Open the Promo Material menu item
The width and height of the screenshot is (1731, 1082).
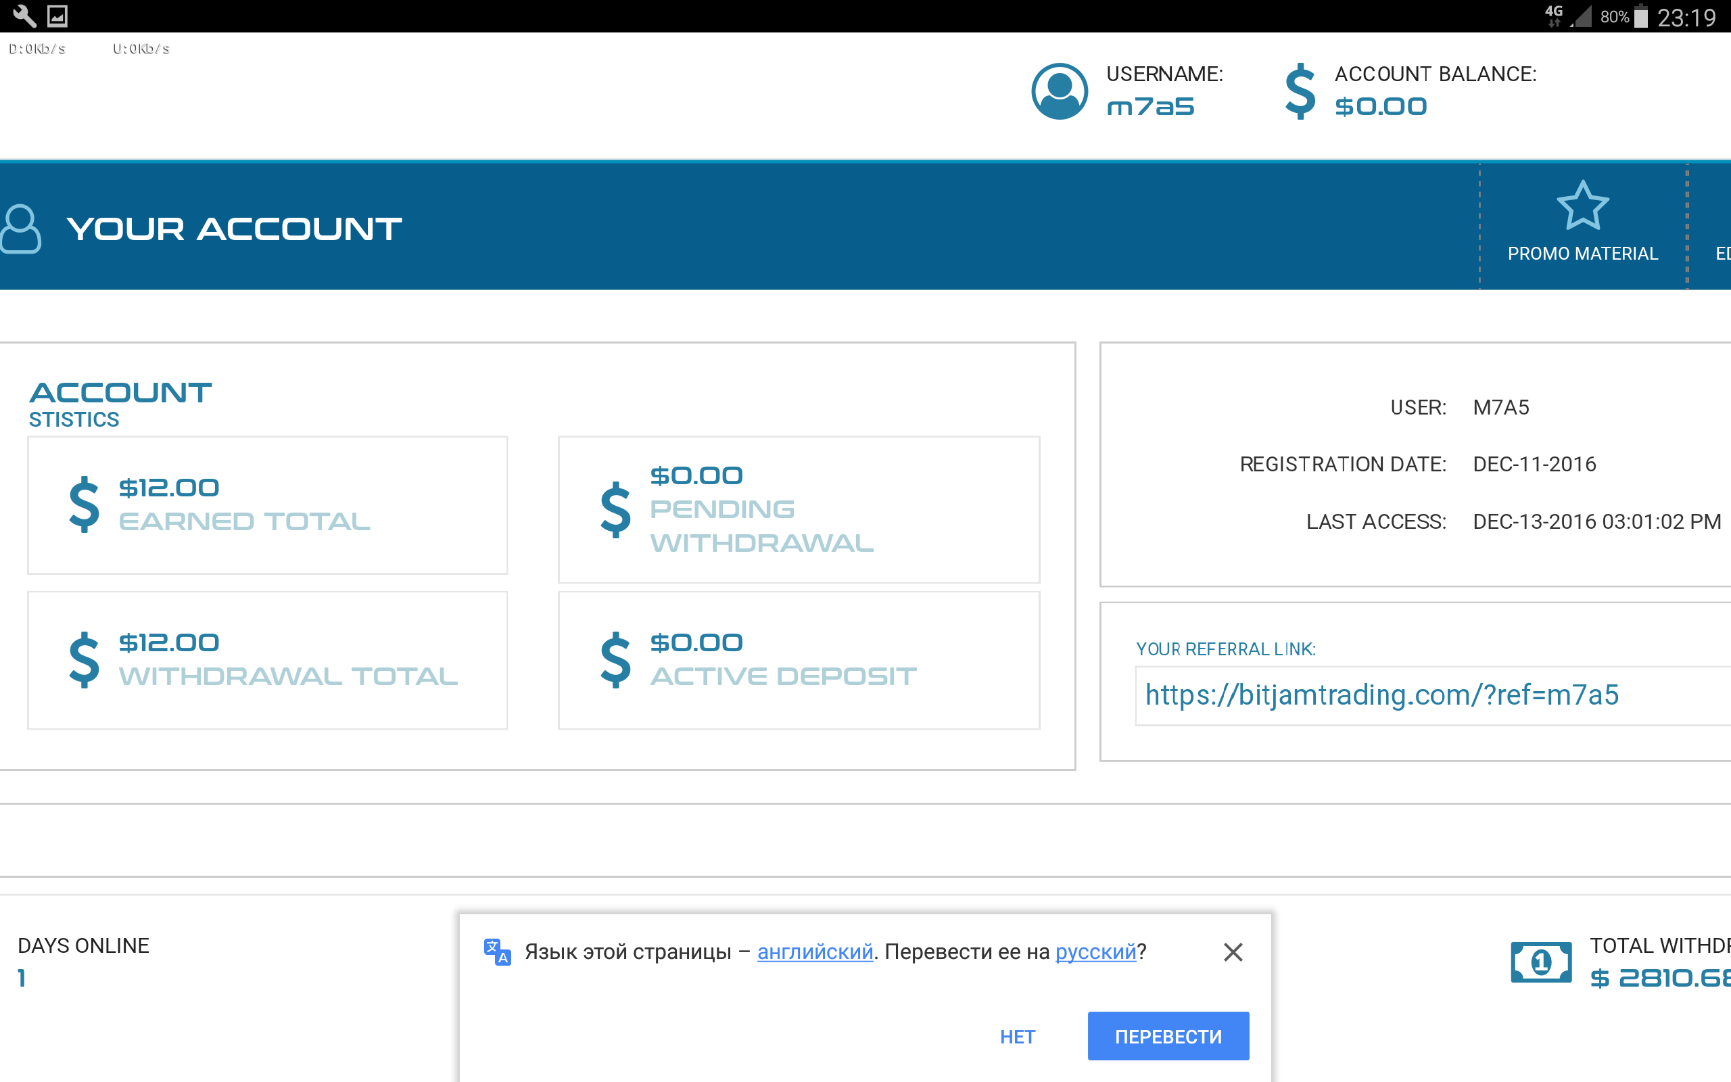click(1582, 254)
